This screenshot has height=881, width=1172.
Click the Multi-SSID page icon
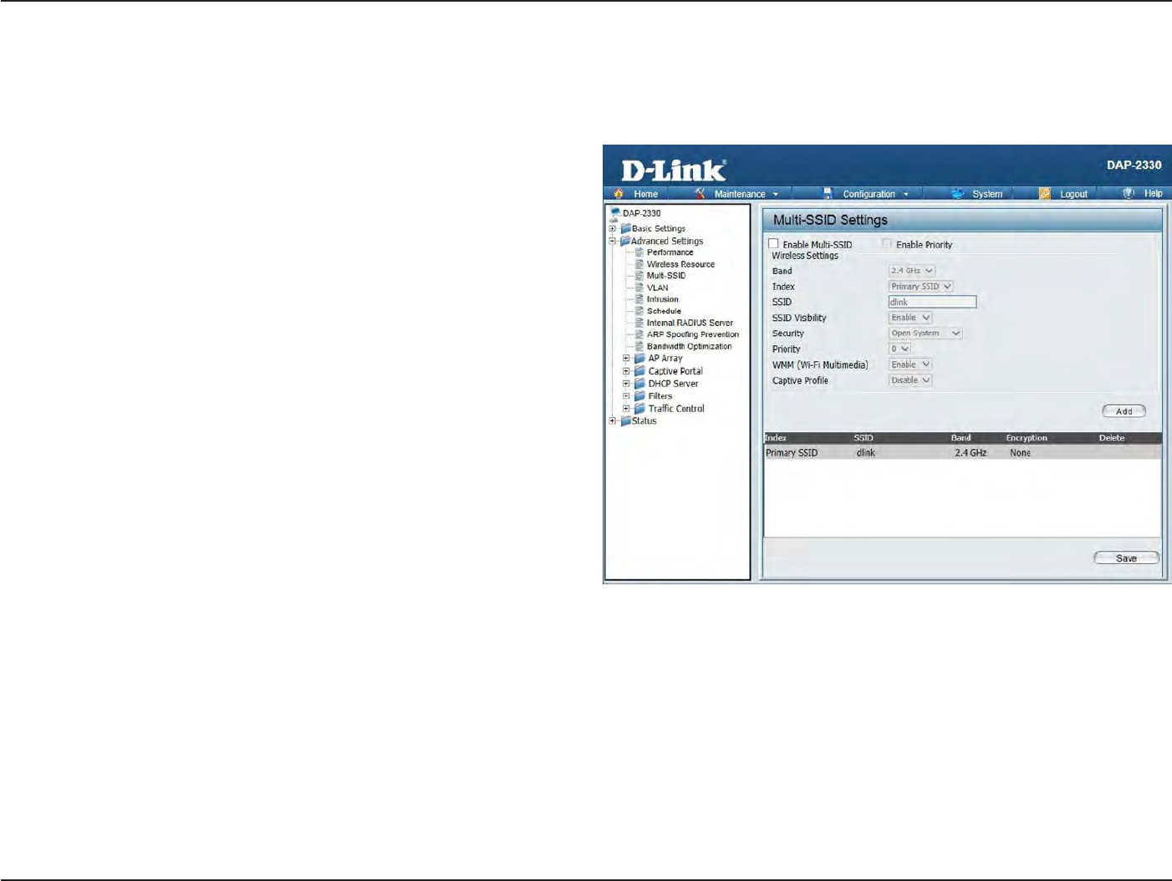(640, 276)
